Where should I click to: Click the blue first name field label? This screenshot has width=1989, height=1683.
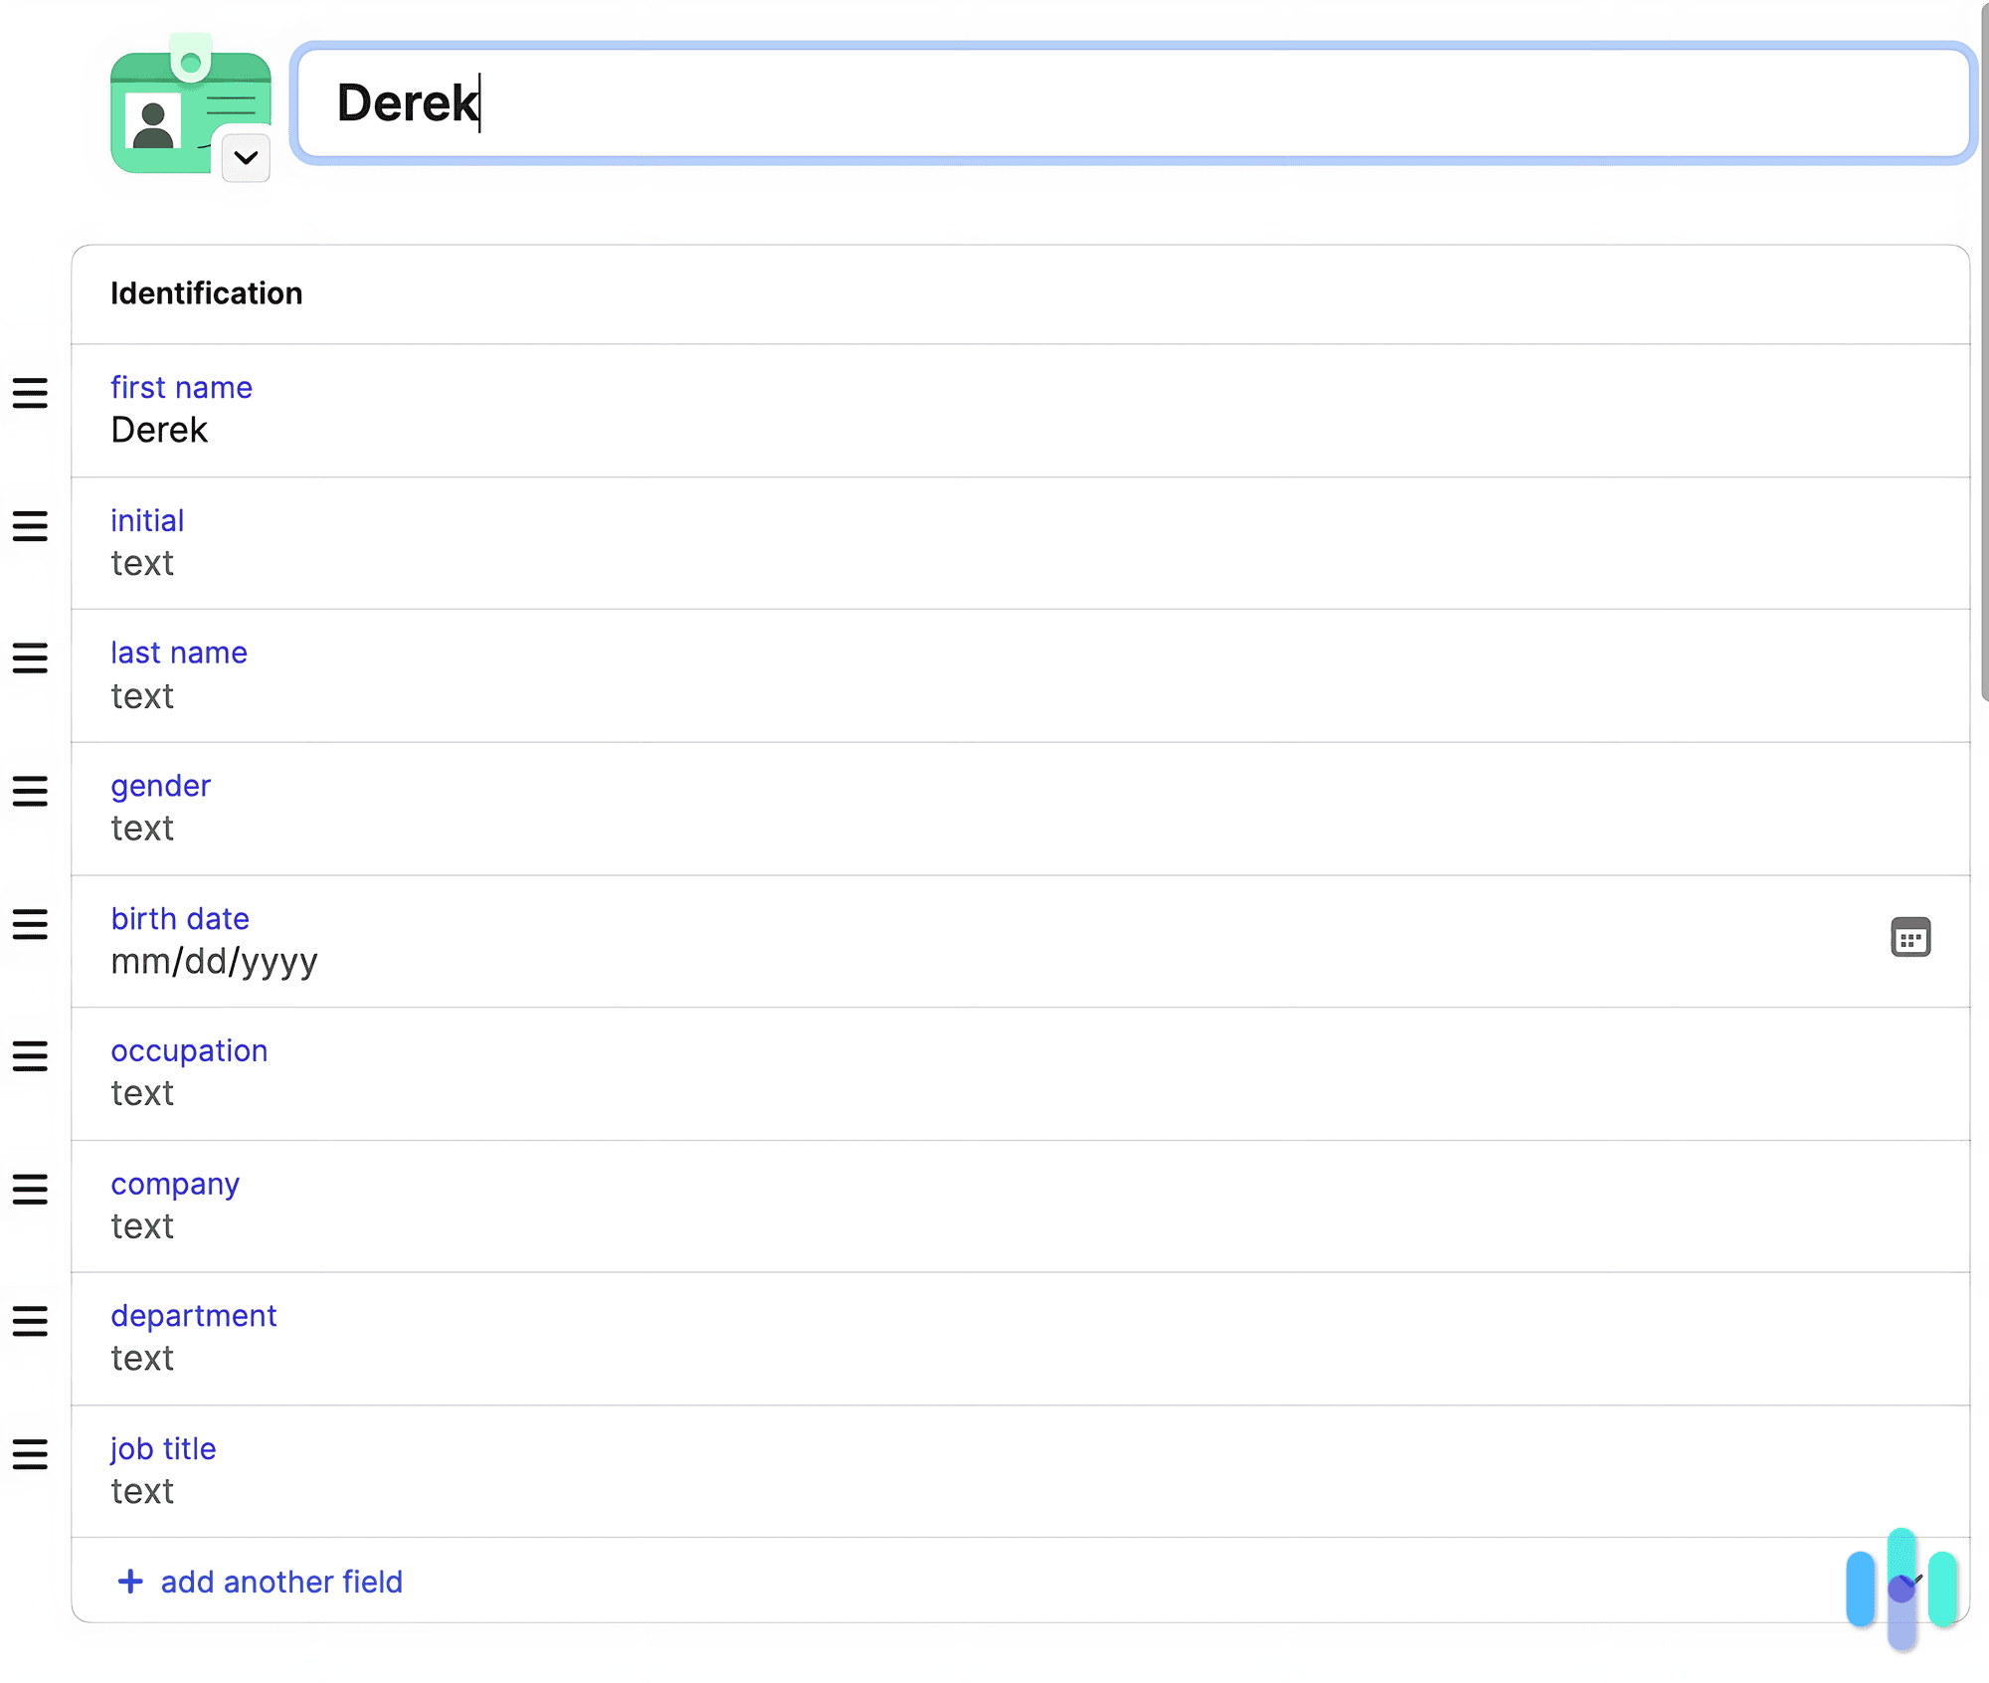coord(181,387)
